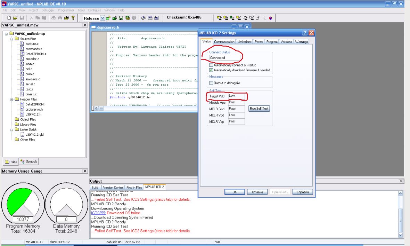The width and height of the screenshot is (410, 246).
Task: Switch Output pane to Build tab
Action: pos(95,188)
